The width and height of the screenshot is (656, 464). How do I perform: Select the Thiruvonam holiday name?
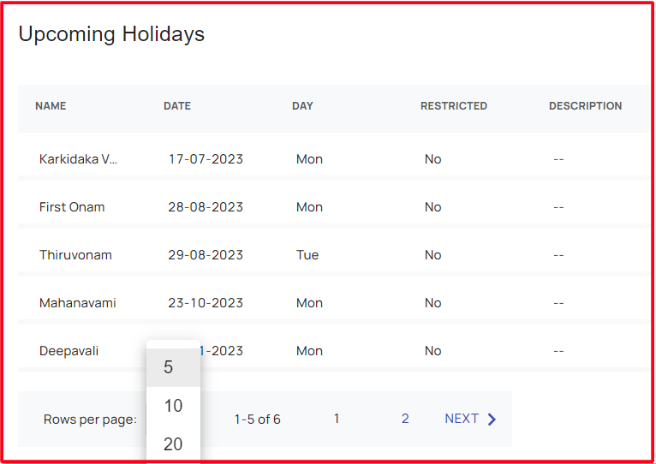tap(75, 255)
